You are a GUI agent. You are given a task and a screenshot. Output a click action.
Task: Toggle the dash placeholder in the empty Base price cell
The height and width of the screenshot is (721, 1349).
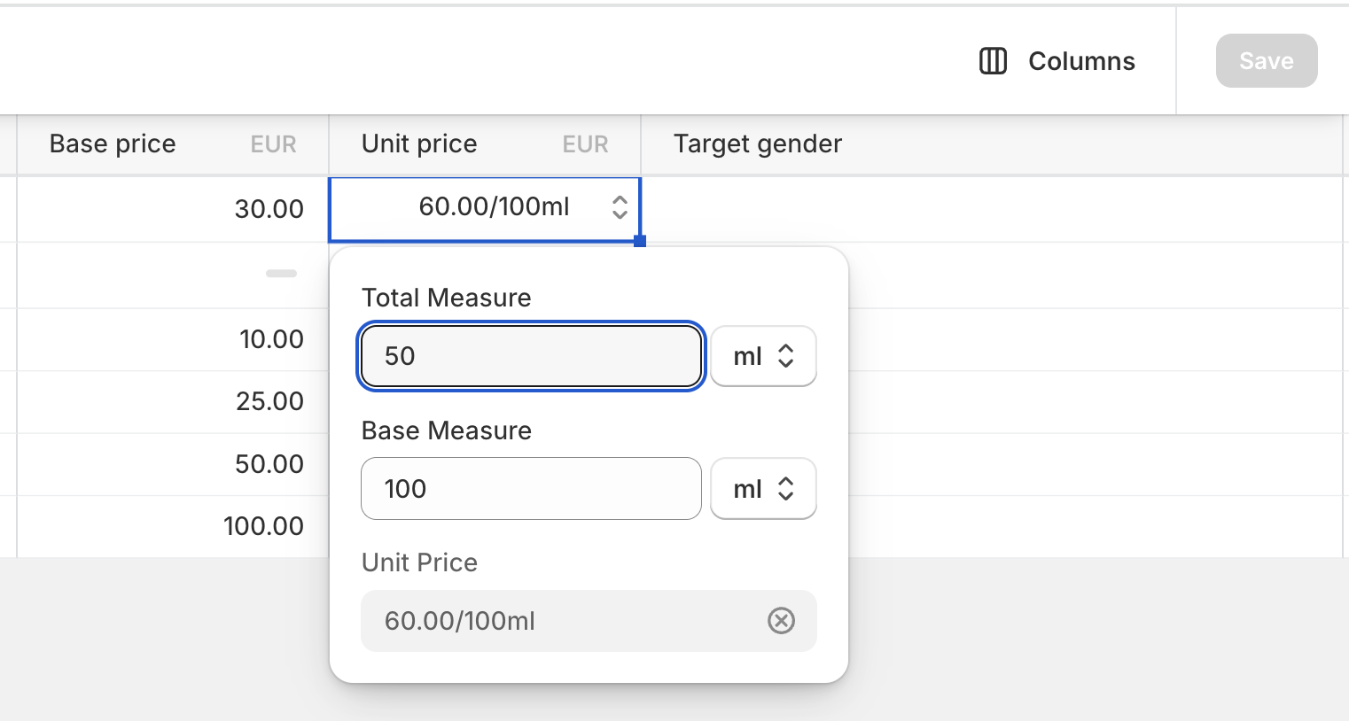281,274
